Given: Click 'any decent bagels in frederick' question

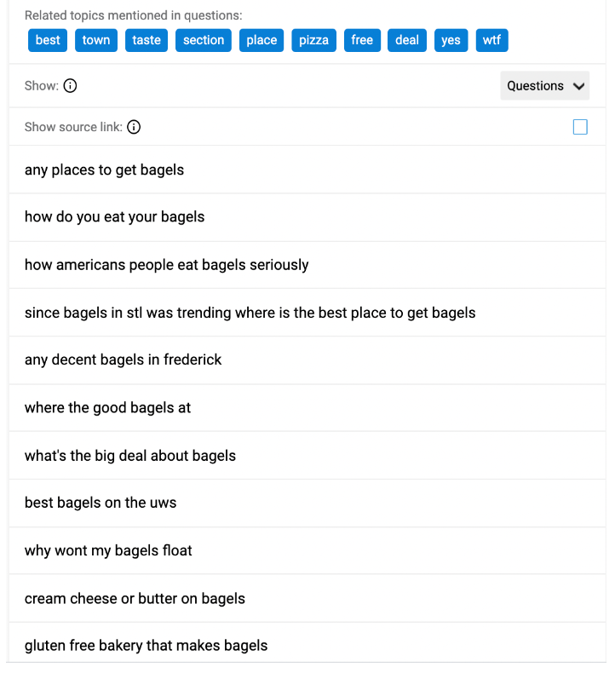Looking at the screenshot, I should coord(123,360).
